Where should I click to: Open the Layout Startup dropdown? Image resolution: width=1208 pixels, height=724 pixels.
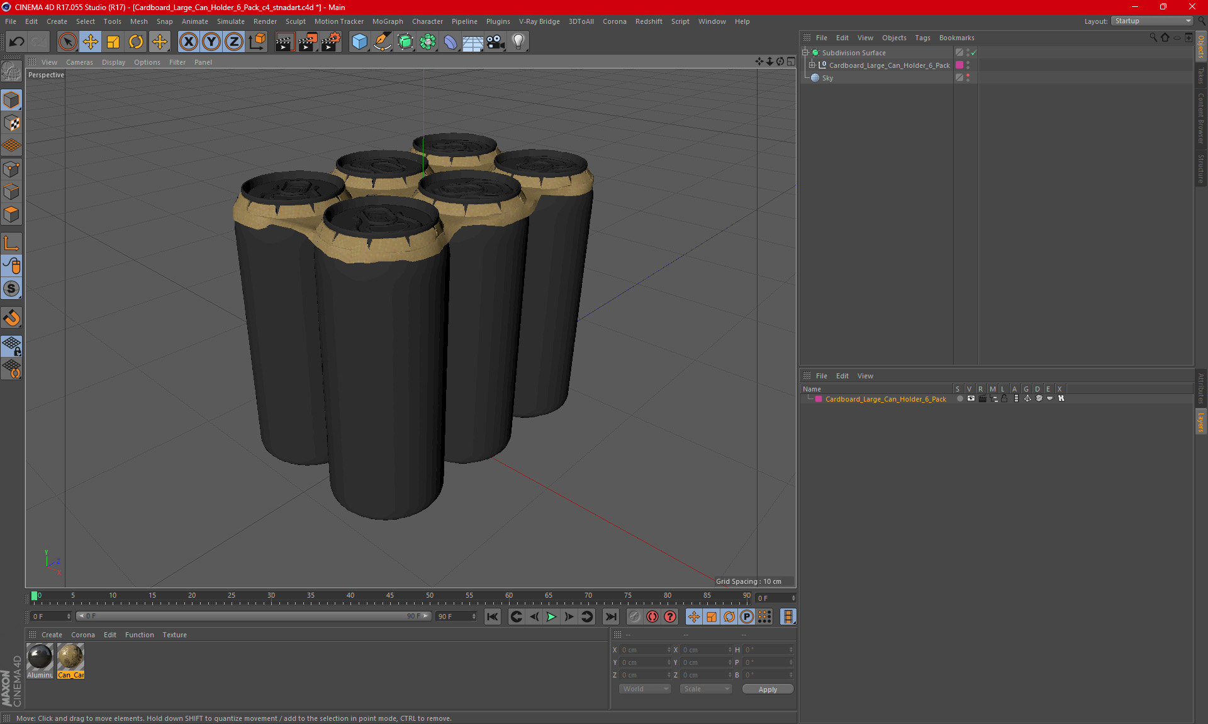click(x=1153, y=21)
